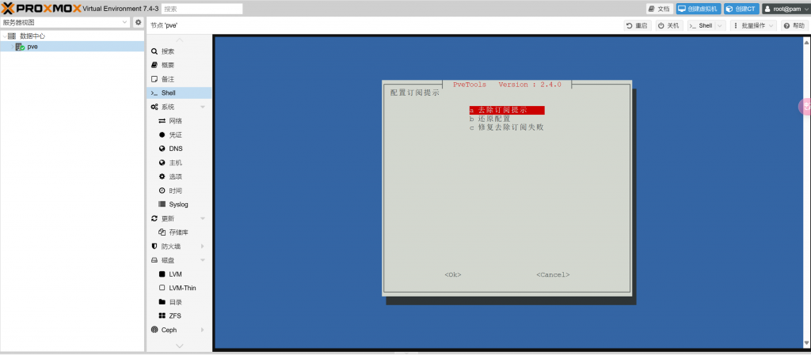Select the pve node in tree
Image resolution: width=811 pixels, height=355 pixels.
click(32, 47)
